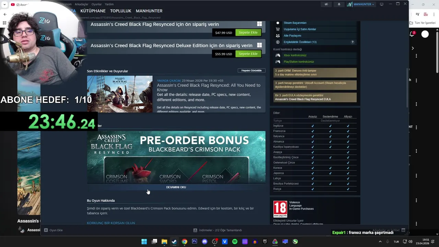The width and height of the screenshot is (439, 247).
Task: Click the event news ship thumbnail
Action: (x=120, y=94)
